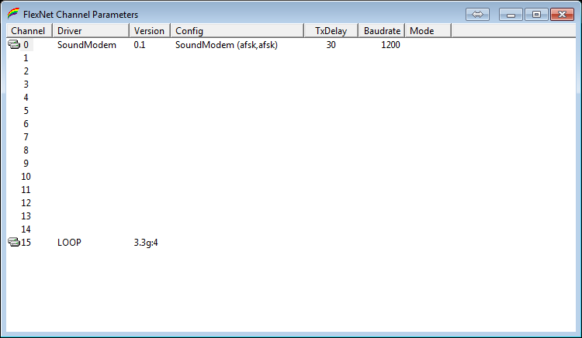Select channel 5 row
582x338 pixels.
click(x=26, y=110)
